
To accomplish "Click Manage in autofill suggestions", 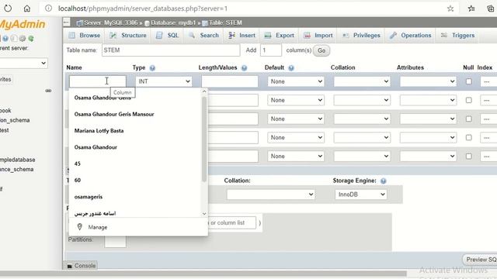I will [98, 227].
